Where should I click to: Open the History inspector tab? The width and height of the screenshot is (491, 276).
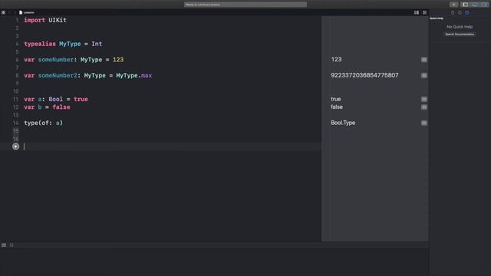(460, 13)
